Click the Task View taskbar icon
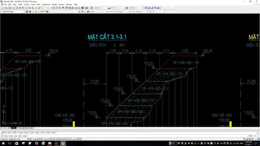Viewport: 260px width, 146px height. pos(10,143)
